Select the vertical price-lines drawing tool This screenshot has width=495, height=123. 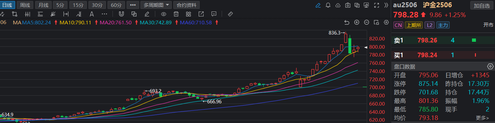coord(27,14)
